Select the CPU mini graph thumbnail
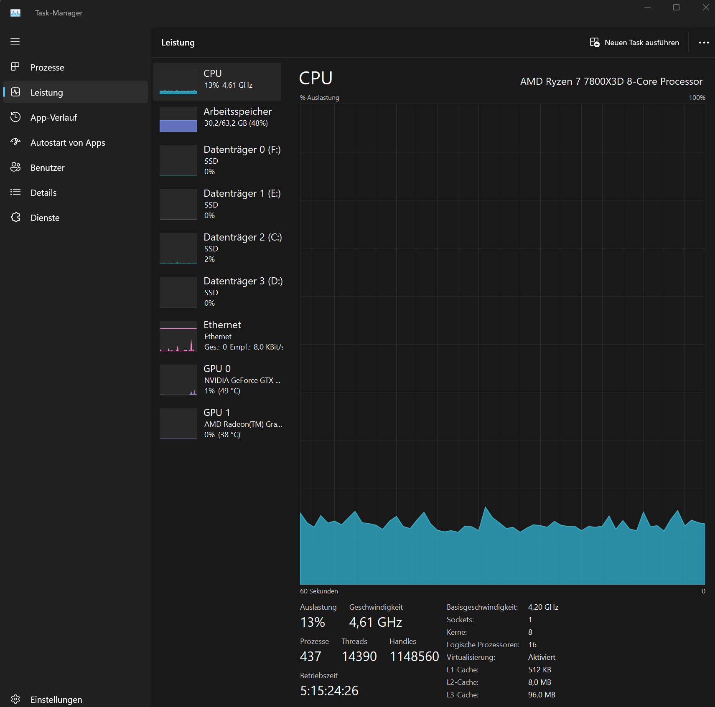The image size is (715, 707). pyautogui.click(x=178, y=81)
